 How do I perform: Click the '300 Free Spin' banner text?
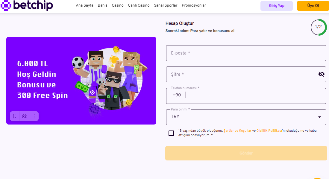[x=43, y=95]
